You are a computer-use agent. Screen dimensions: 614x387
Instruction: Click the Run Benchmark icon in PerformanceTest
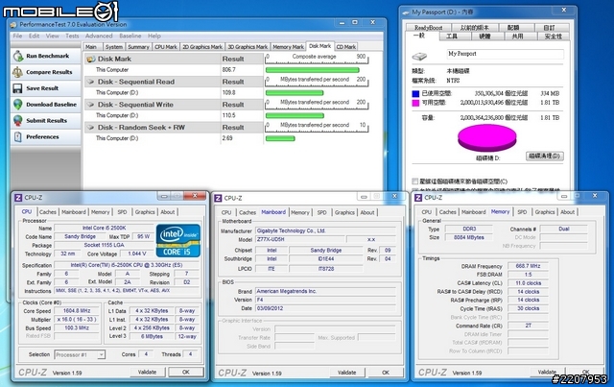click(18, 56)
